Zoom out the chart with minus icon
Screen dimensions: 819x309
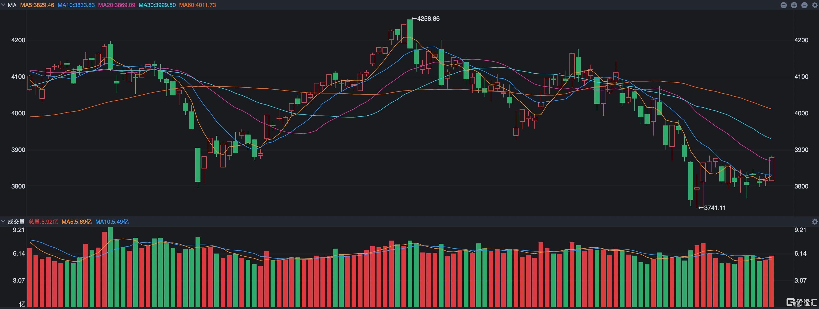pos(804,5)
